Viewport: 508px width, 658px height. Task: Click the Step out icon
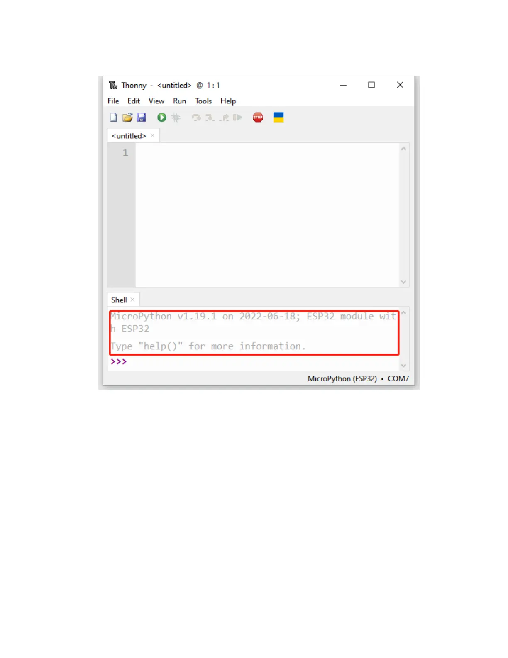pos(224,118)
